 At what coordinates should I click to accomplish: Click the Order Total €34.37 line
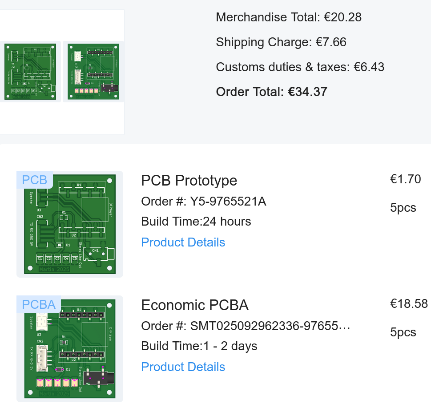point(271,92)
